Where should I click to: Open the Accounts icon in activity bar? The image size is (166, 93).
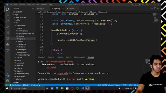pos(8,75)
